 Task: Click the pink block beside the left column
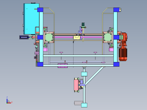[x=46, y=50]
